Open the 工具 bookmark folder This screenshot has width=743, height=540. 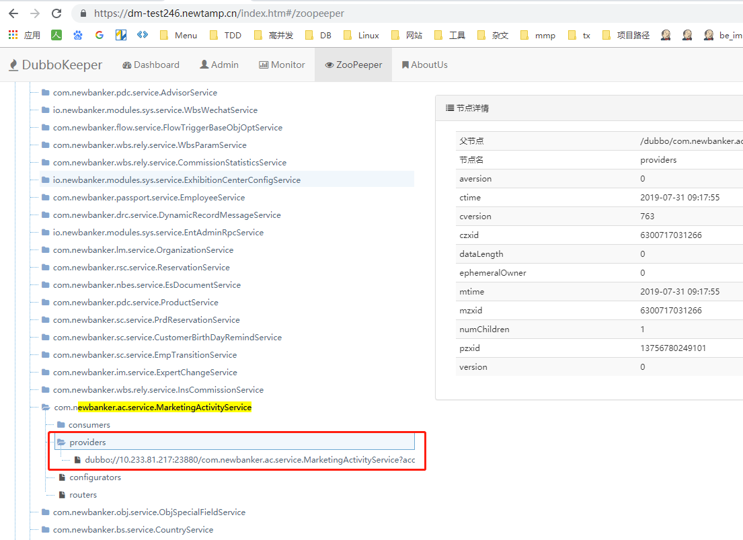pos(450,35)
